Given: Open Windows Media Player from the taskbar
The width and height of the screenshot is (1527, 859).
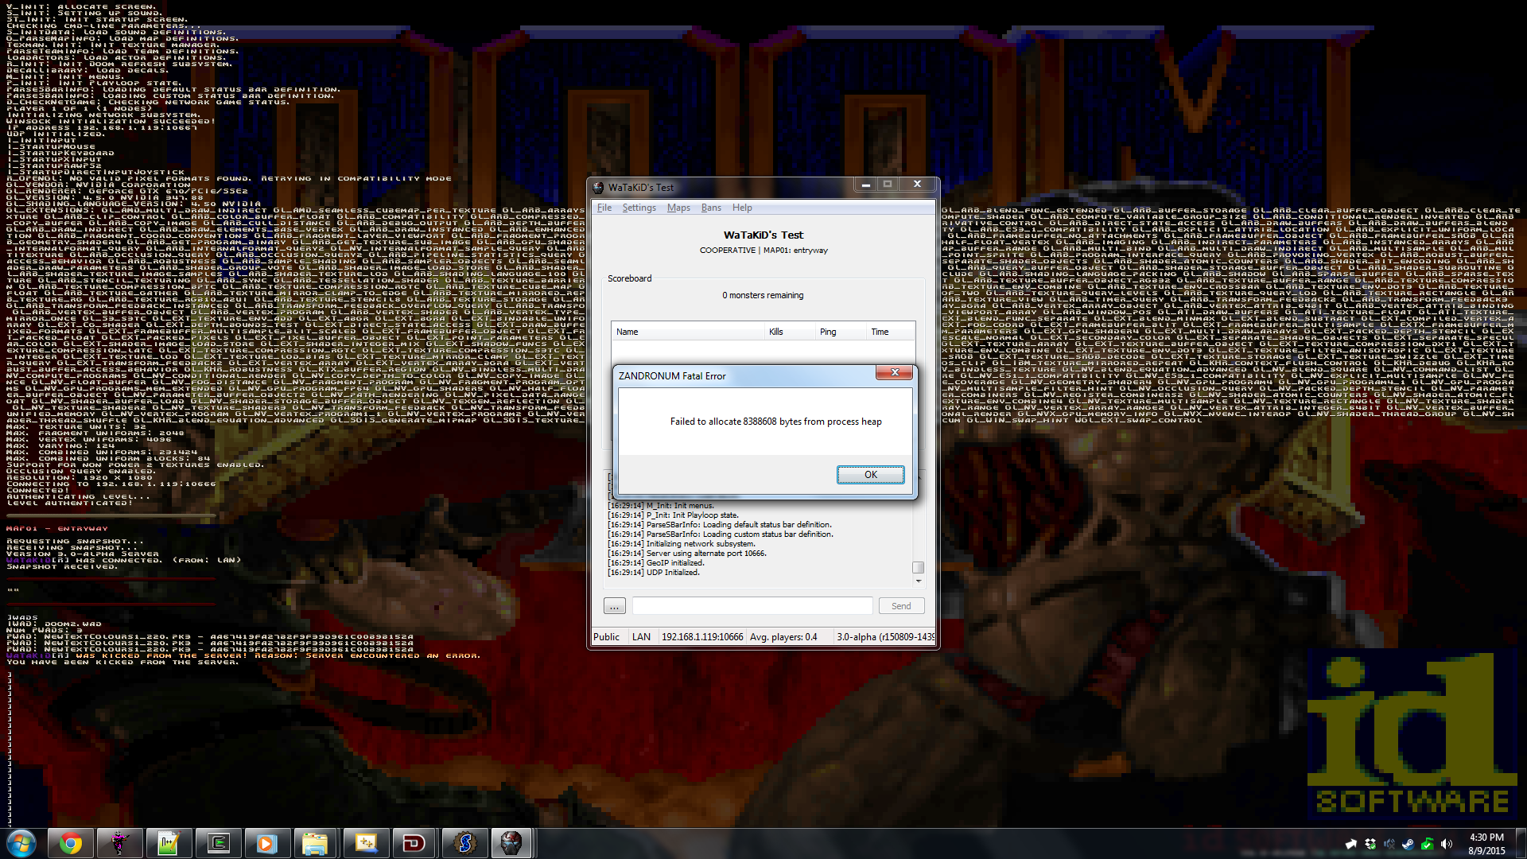Looking at the screenshot, I should click(x=266, y=843).
